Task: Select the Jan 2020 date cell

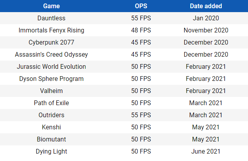Action: tap(206, 18)
